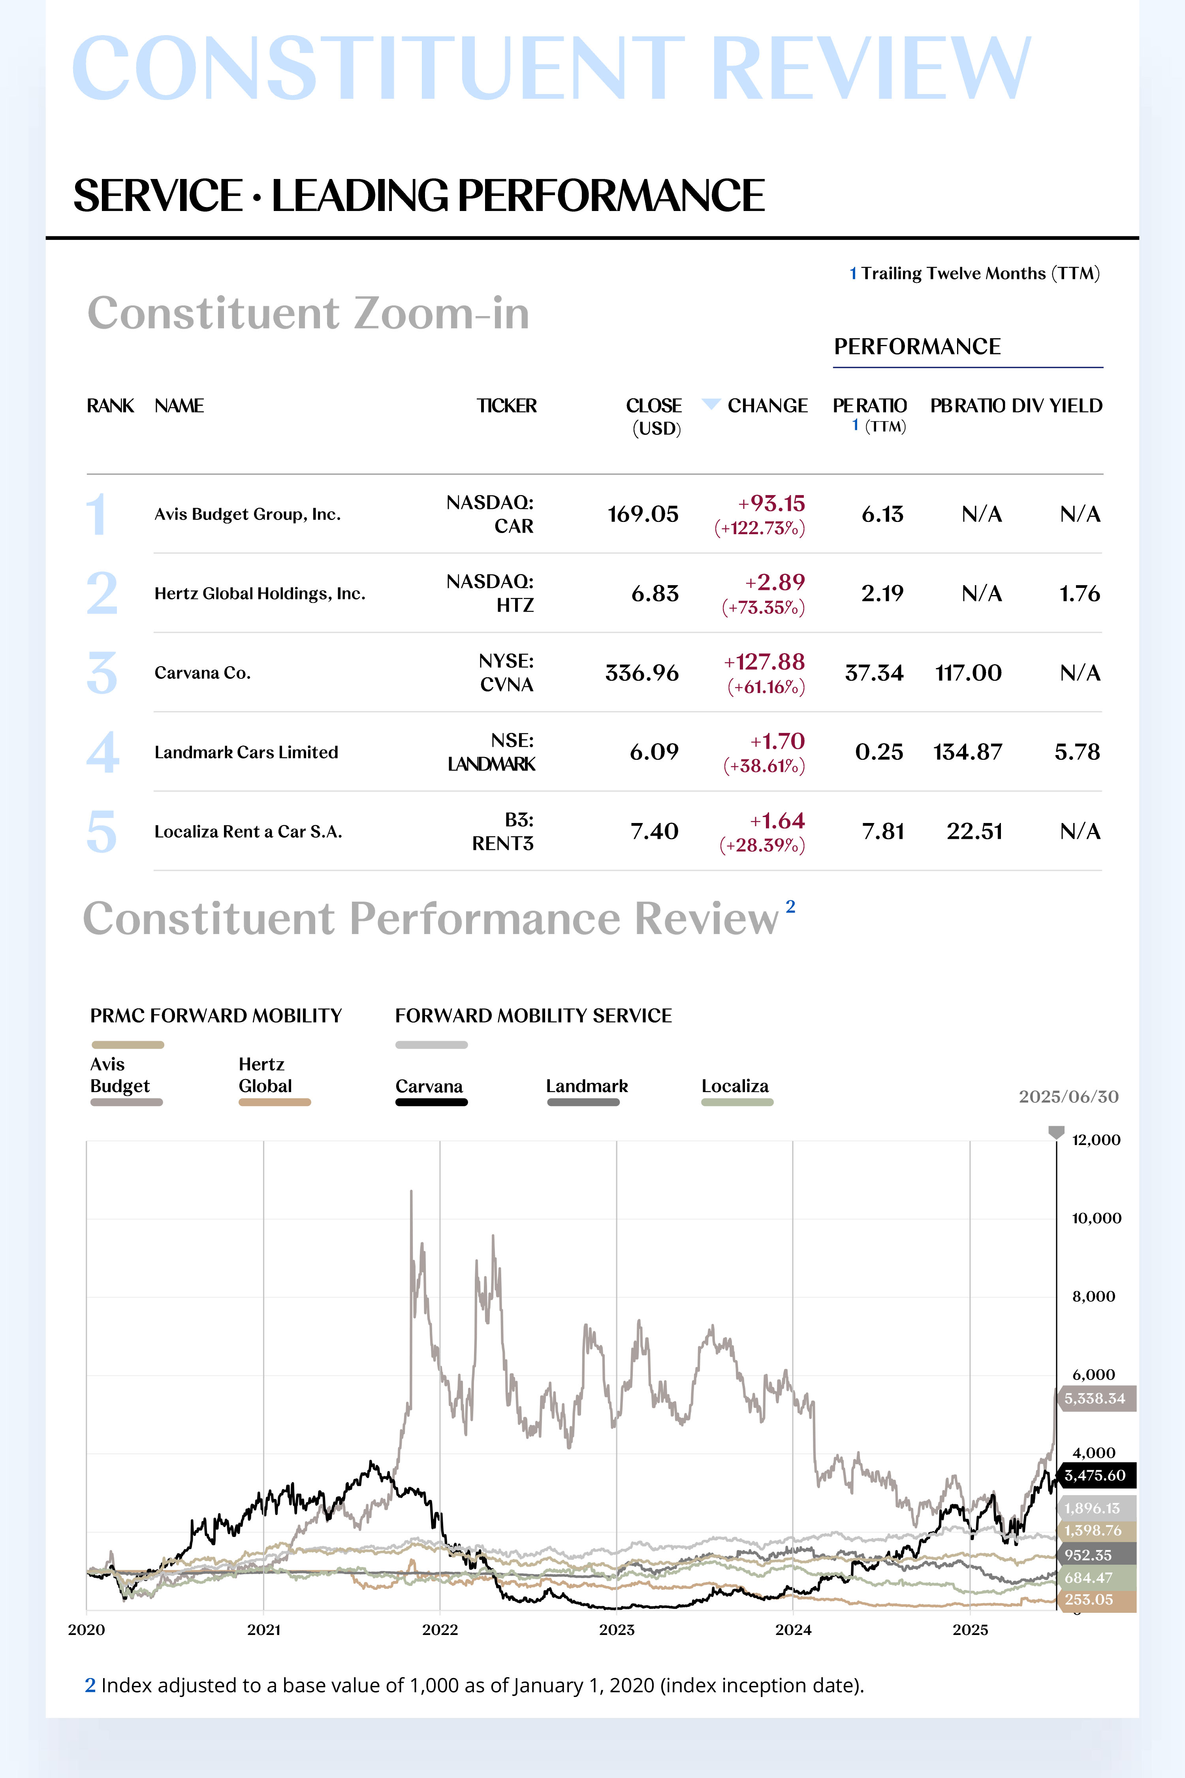
Task: Open Carvana Co. row
Action: point(594,673)
